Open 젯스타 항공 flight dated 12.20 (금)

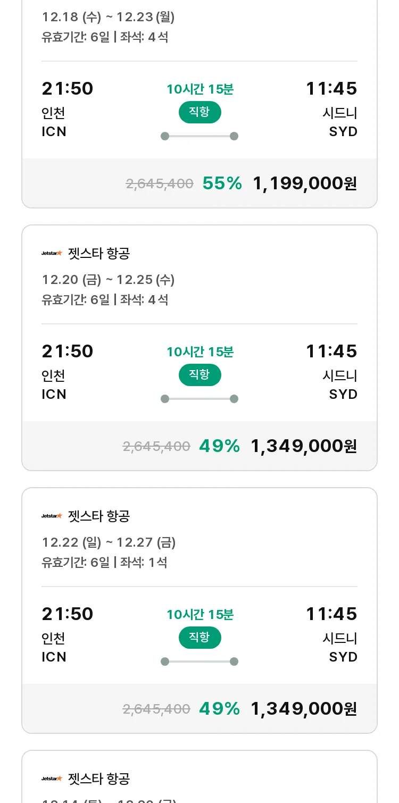pos(199,348)
